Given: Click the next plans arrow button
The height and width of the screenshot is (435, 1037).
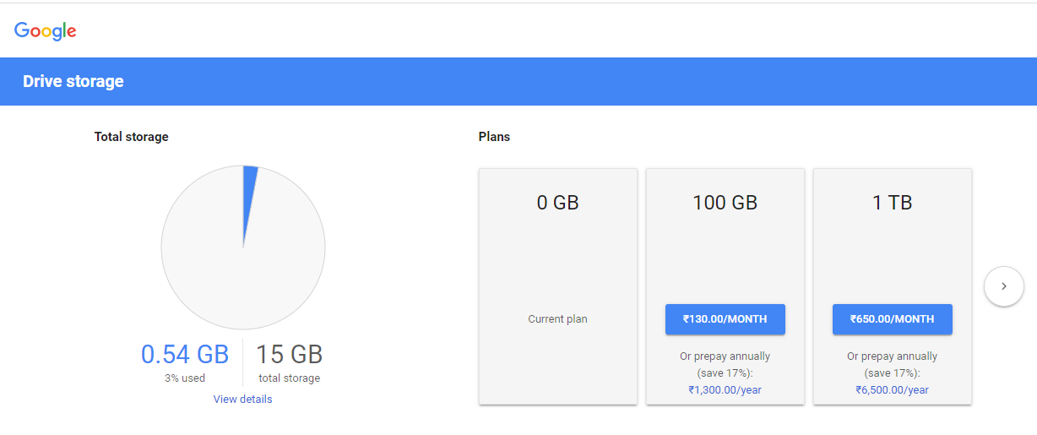Looking at the screenshot, I should (1003, 286).
